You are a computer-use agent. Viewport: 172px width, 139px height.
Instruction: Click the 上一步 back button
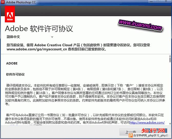[x=131, y=132]
